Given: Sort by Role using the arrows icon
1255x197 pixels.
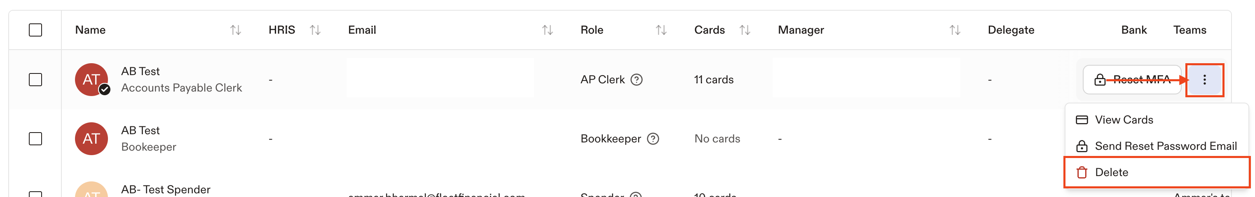Looking at the screenshot, I should (x=661, y=30).
